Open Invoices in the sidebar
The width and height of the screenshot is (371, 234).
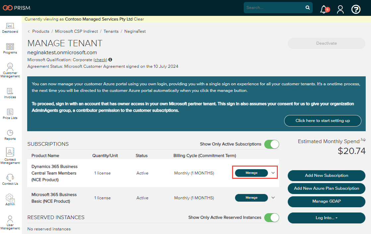(10, 93)
